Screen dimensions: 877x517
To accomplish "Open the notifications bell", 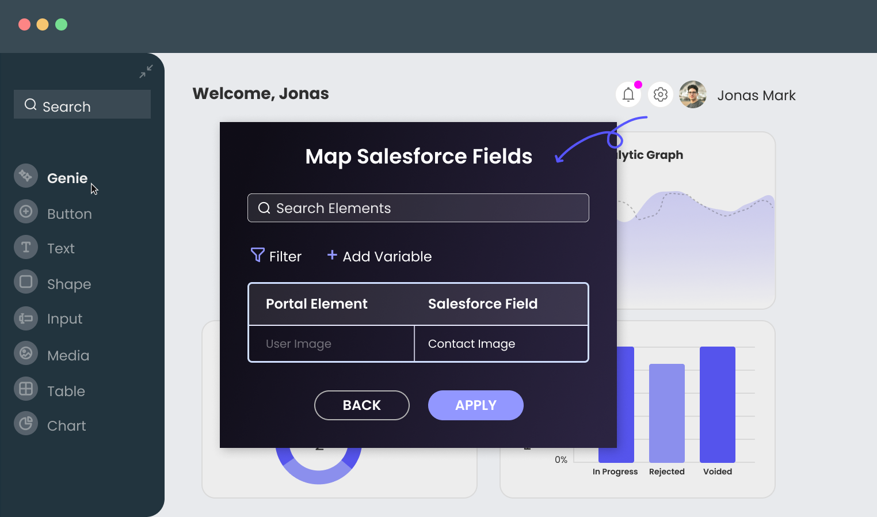I will click(x=628, y=94).
